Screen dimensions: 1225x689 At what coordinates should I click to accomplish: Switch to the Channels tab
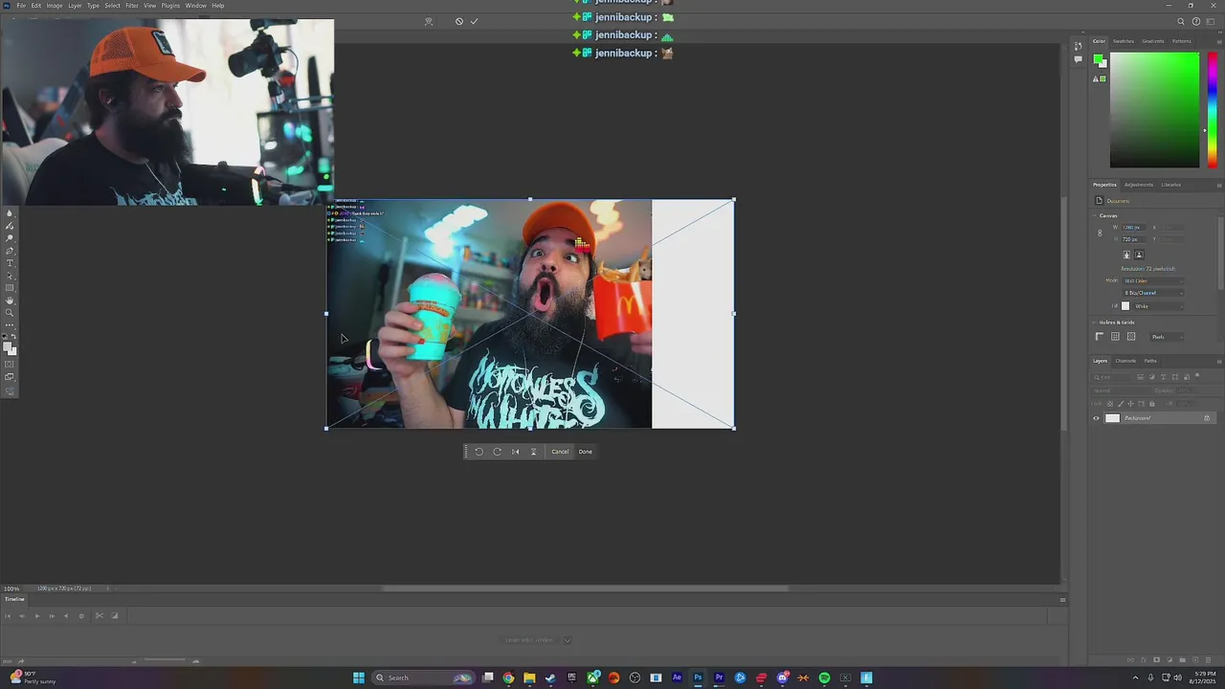tap(1125, 361)
